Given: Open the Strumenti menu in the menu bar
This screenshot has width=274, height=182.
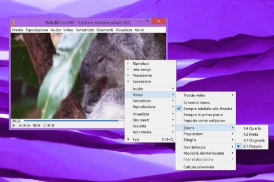Looking at the screenshot, I should pos(105,30).
